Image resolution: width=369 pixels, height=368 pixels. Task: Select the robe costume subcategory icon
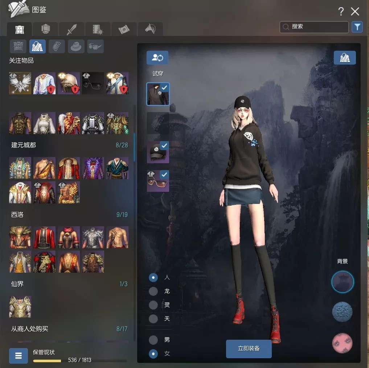click(x=37, y=46)
